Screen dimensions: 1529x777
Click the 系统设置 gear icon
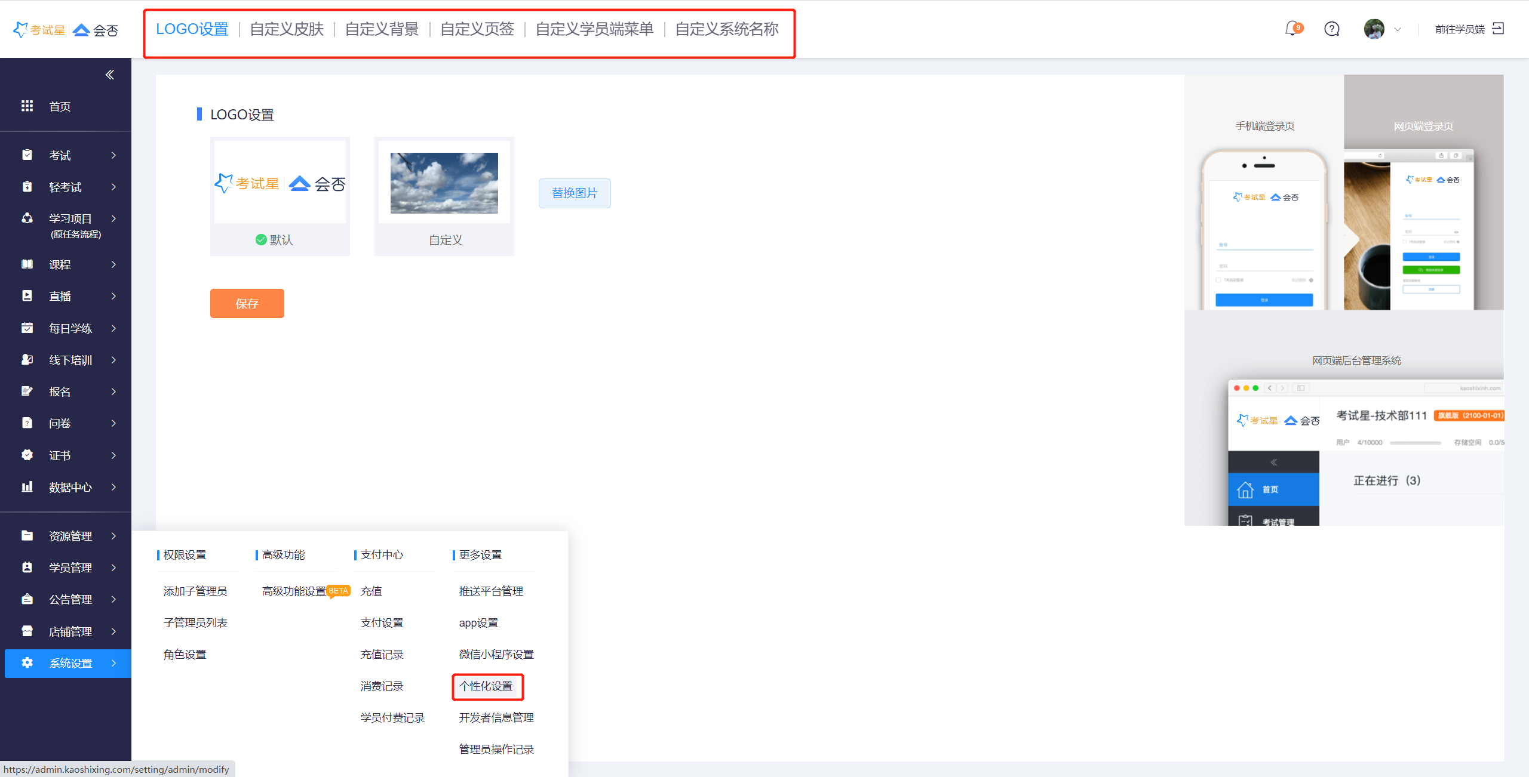[x=27, y=663]
